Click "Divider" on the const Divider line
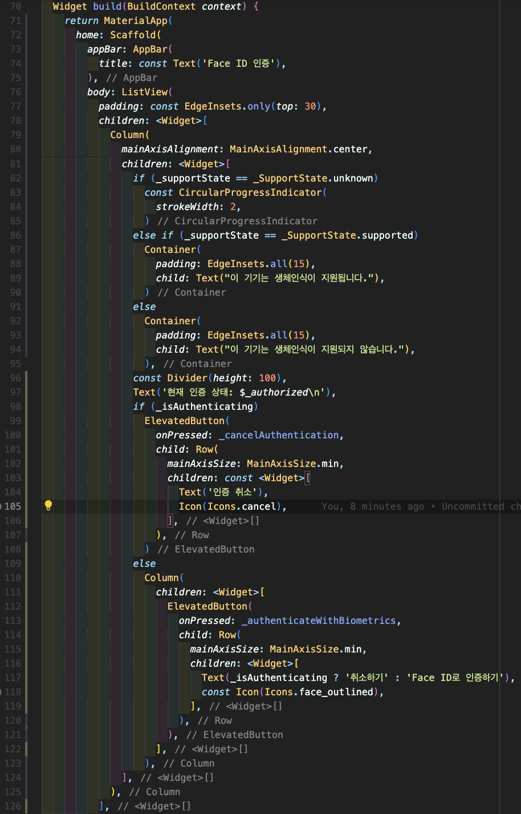 [x=187, y=378]
